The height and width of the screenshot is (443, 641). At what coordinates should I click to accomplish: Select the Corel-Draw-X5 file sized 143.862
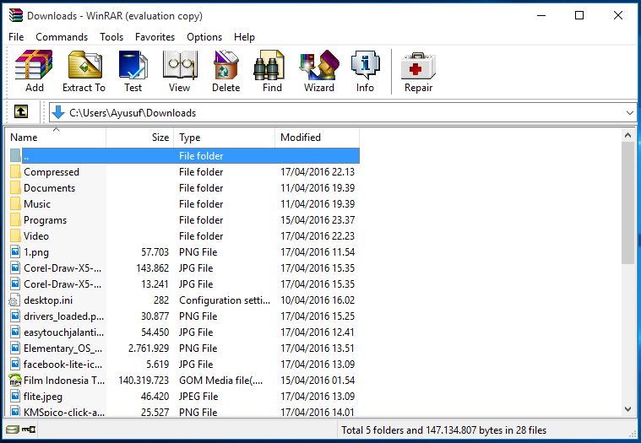(62, 268)
